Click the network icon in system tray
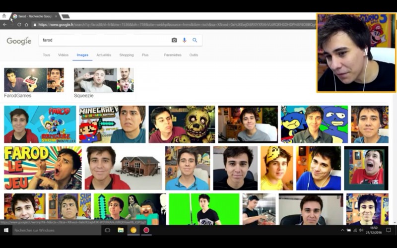 coord(355,230)
